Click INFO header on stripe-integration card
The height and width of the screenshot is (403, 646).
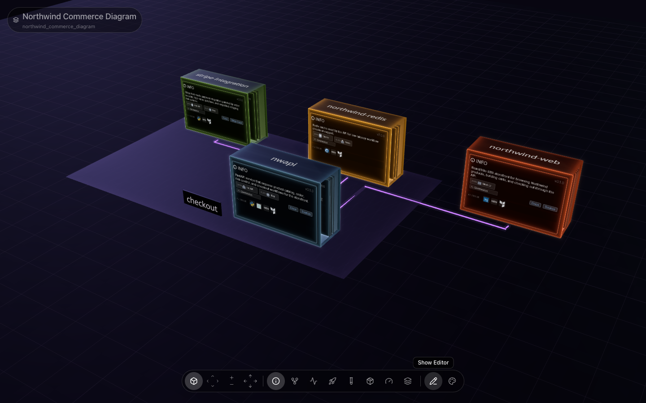pyautogui.click(x=188, y=87)
